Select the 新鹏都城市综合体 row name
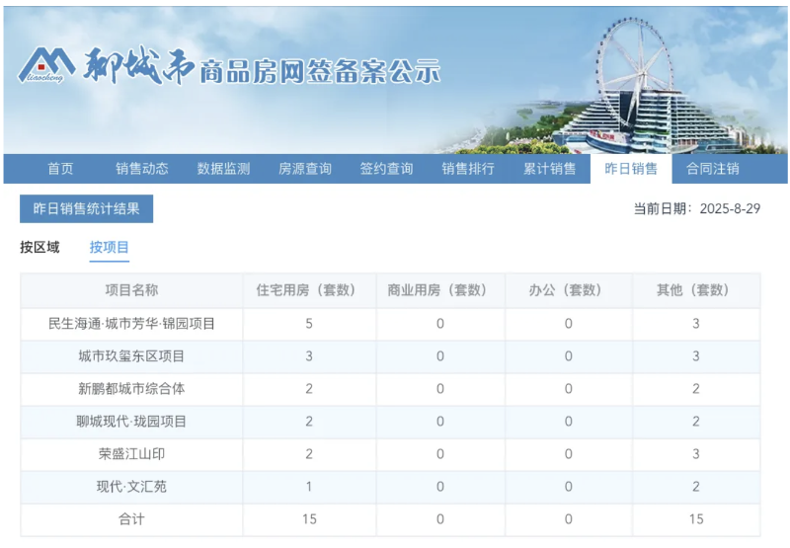 pos(131,389)
